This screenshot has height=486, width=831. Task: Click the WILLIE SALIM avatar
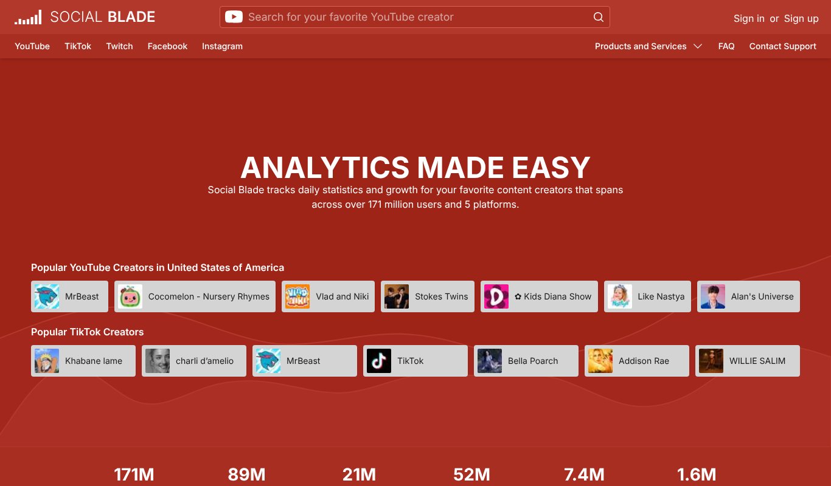(x=711, y=361)
